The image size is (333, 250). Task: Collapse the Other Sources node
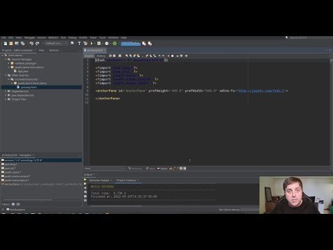(6, 75)
